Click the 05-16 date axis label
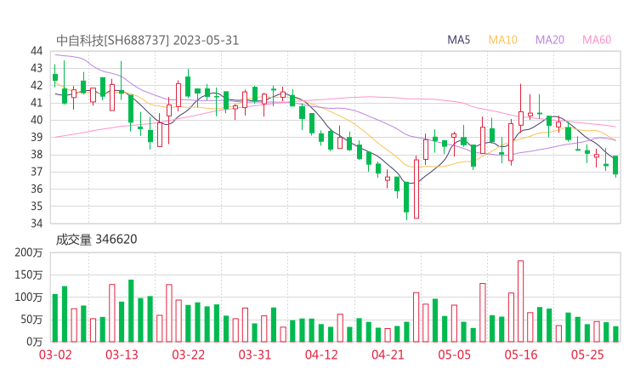Screen dimensions: 629x374 coord(521,354)
